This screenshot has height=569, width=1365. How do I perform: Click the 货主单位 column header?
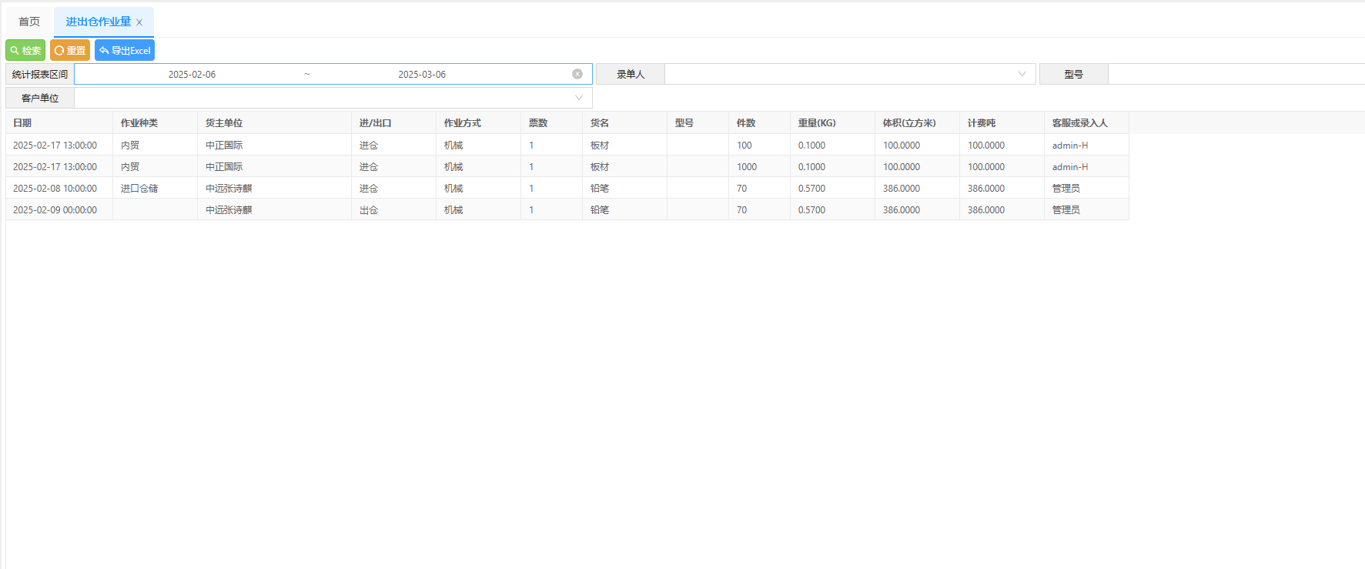[224, 123]
